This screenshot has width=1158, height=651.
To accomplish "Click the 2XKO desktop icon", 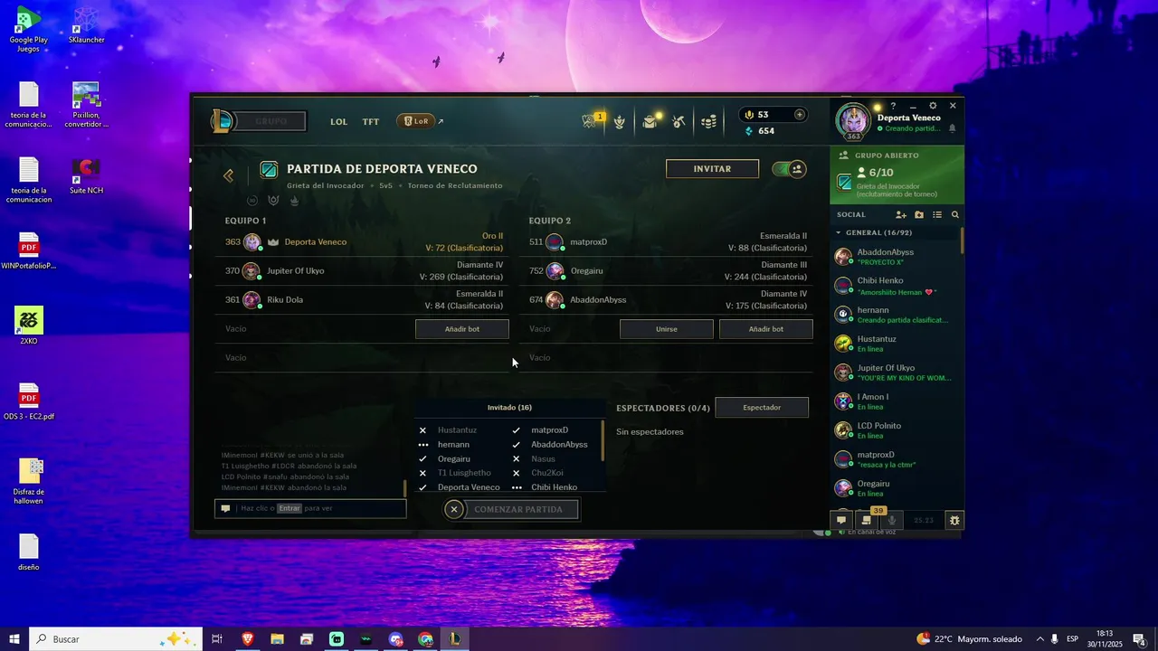I will pos(29,326).
